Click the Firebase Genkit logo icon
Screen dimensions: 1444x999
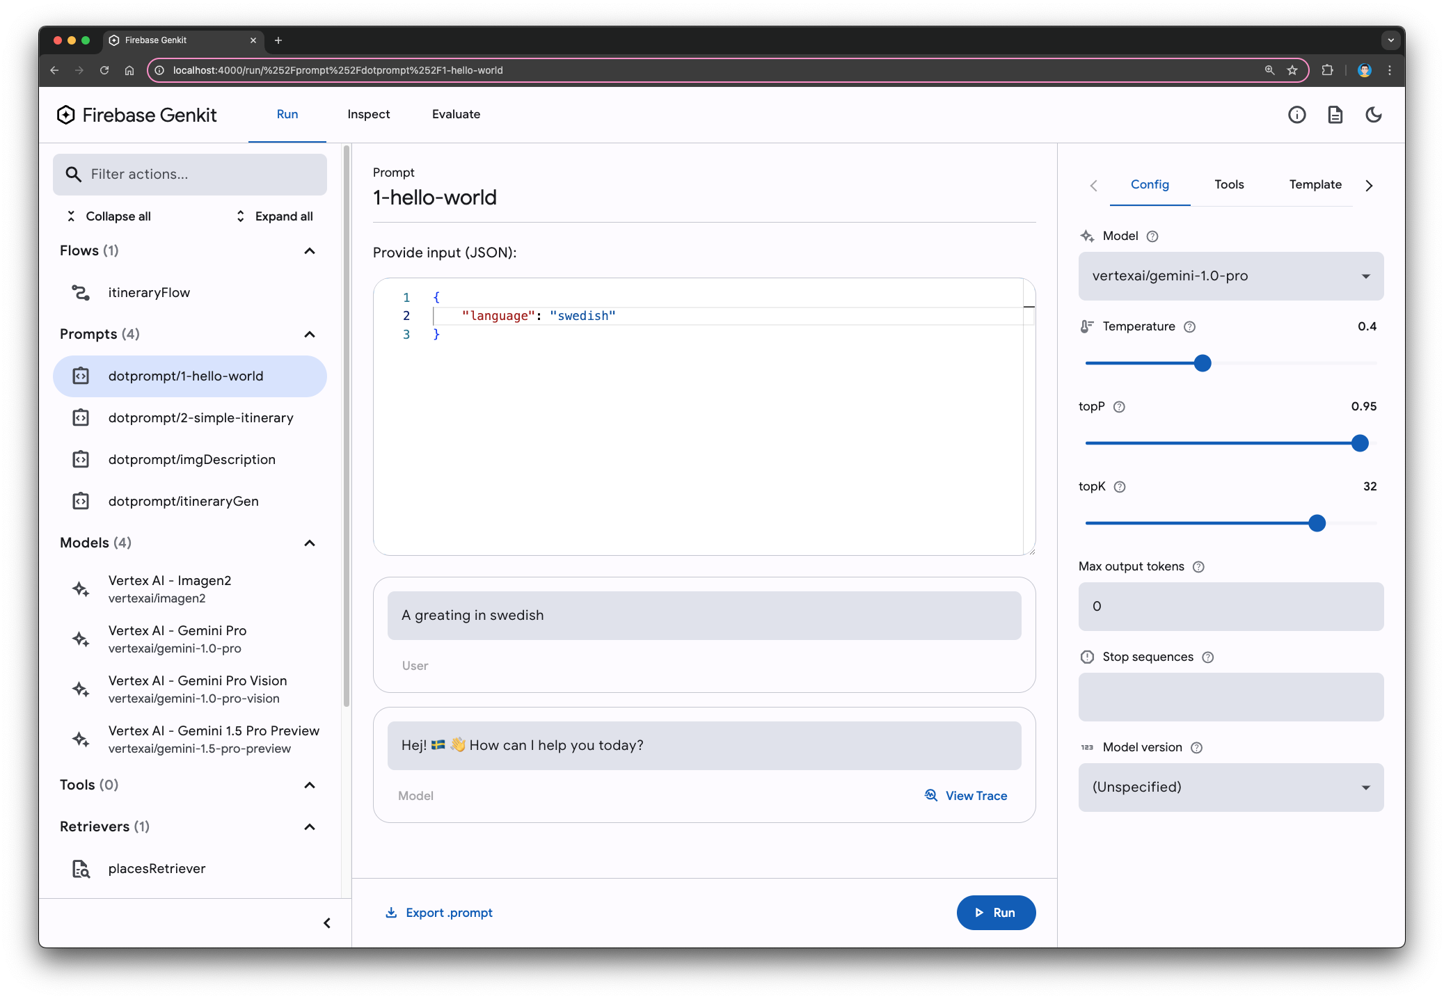pyautogui.click(x=66, y=114)
